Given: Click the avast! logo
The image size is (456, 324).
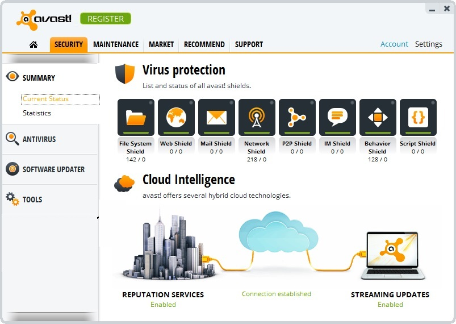Looking at the screenshot, I should [x=44, y=19].
